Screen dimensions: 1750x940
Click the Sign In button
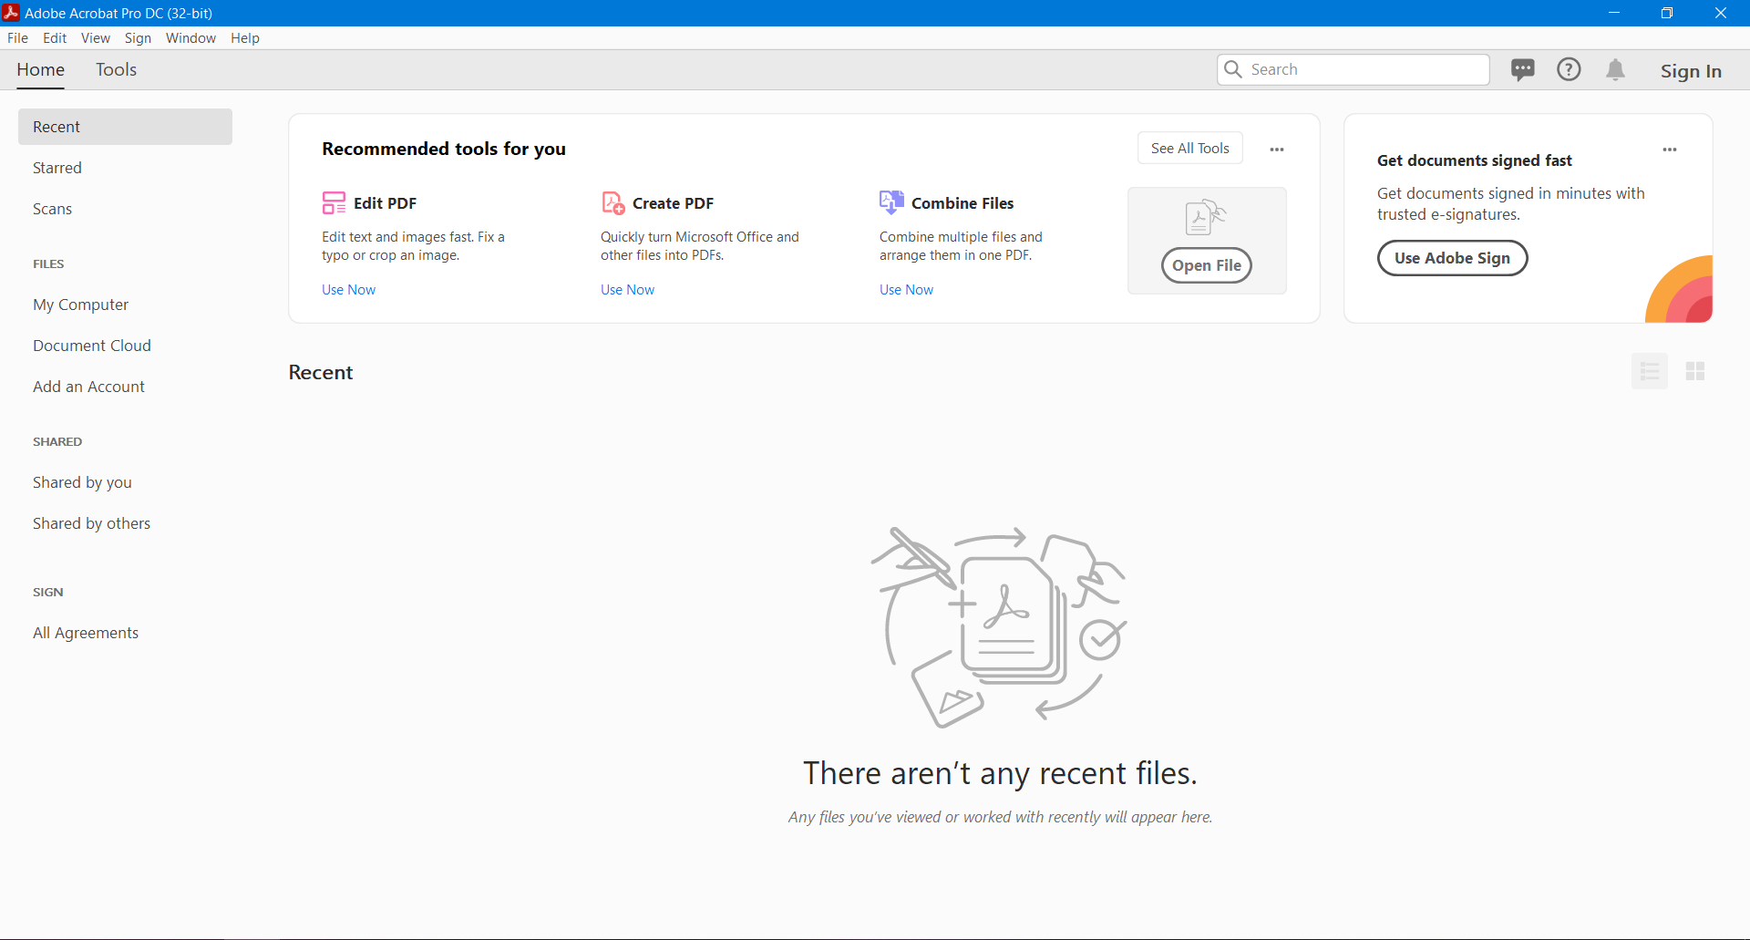pos(1691,71)
